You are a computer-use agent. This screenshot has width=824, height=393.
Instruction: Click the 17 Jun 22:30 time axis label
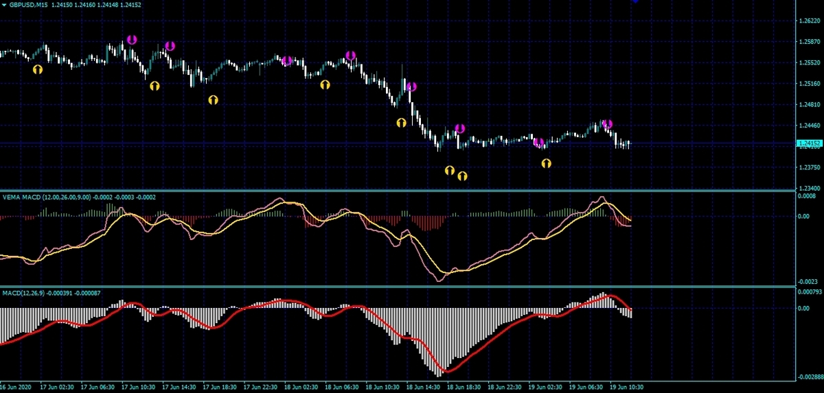point(262,388)
